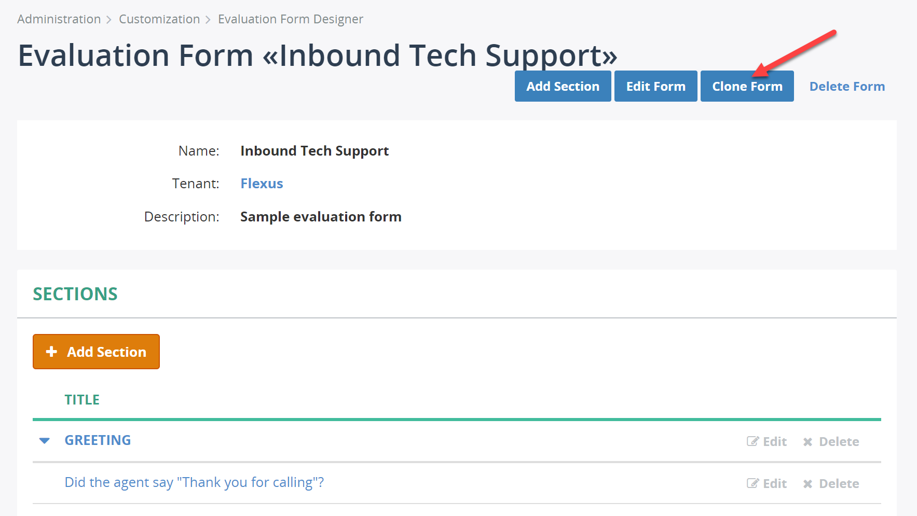Viewport: 917px width, 516px height.
Task: Open Evaluation Form Designer breadcrumb
Action: click(291, 19)
